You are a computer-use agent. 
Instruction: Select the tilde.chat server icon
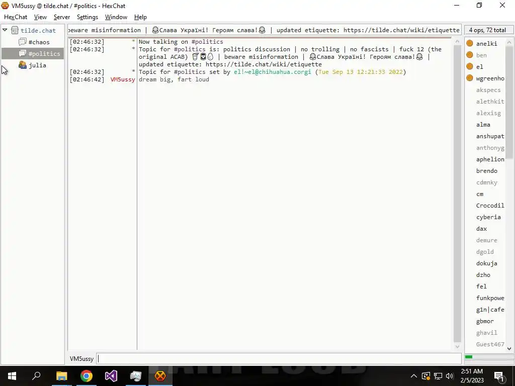(x=15, y=30)
